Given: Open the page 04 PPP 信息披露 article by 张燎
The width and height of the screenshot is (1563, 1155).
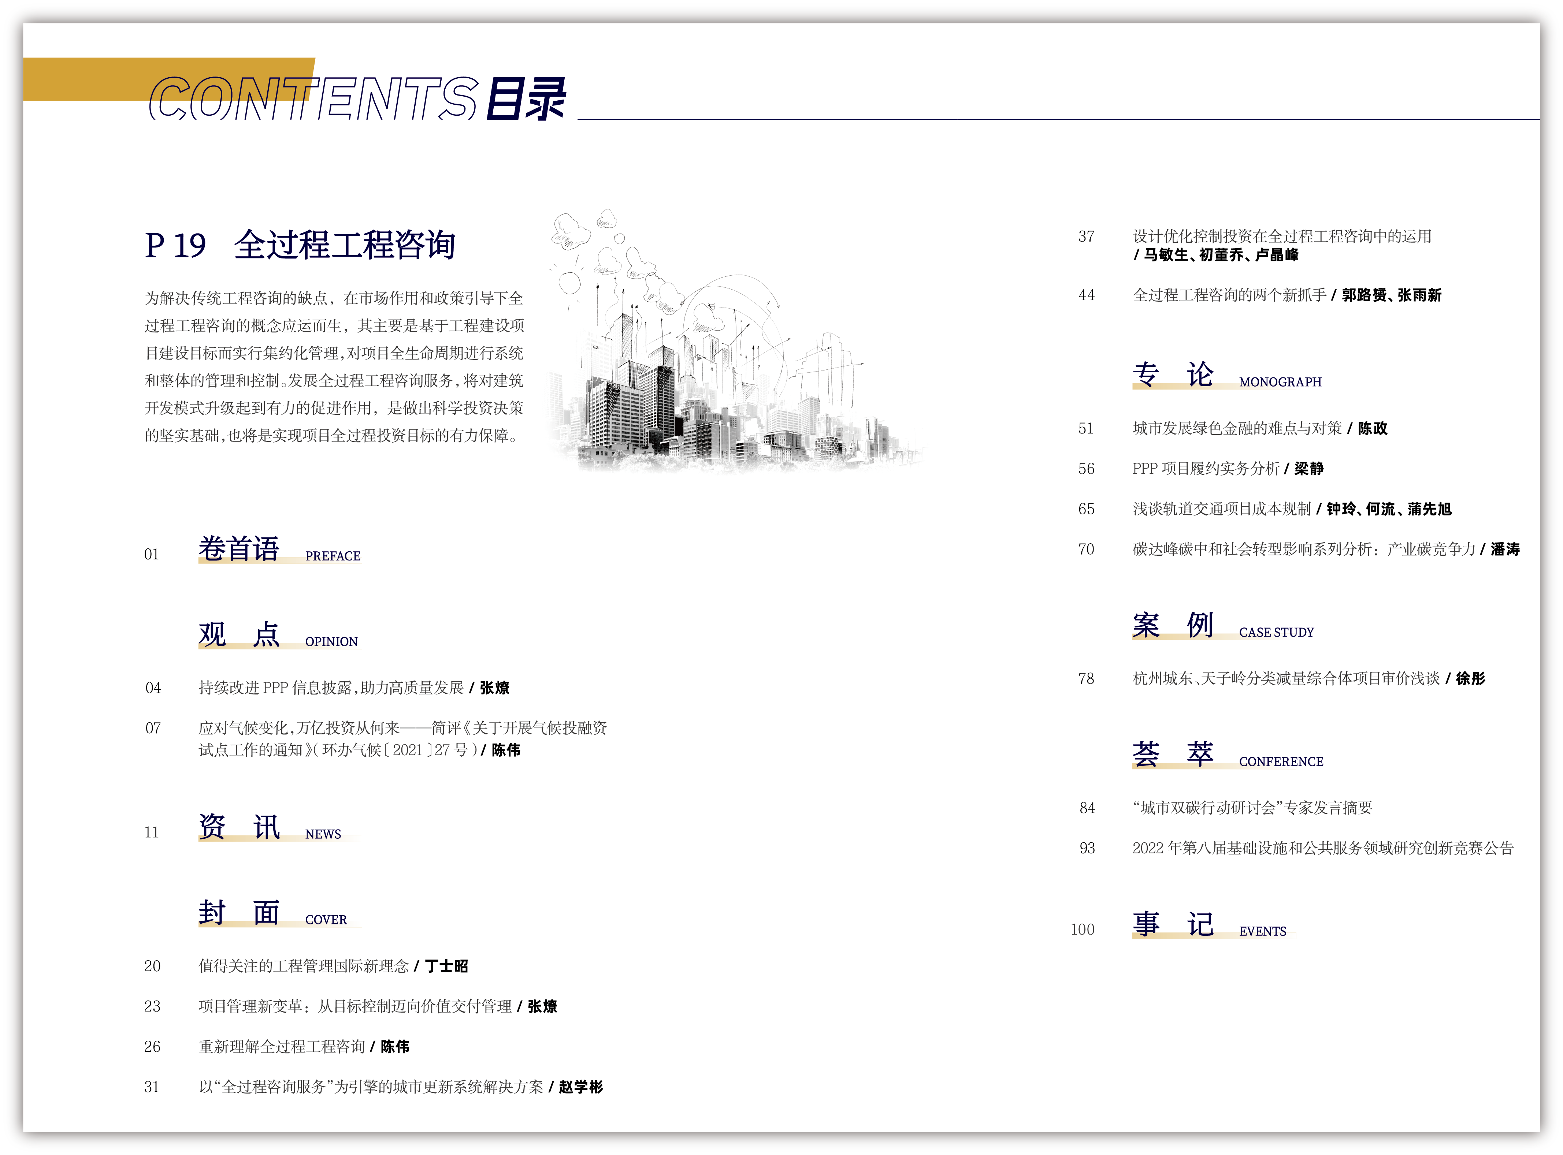Looking at the screenshot, I should 353,688.
